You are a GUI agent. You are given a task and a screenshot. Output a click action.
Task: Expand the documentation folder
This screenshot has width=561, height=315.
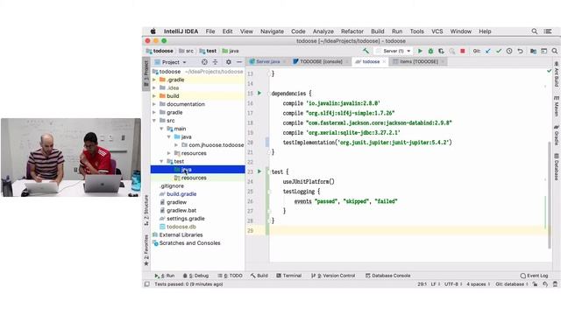tap(154, 104)
